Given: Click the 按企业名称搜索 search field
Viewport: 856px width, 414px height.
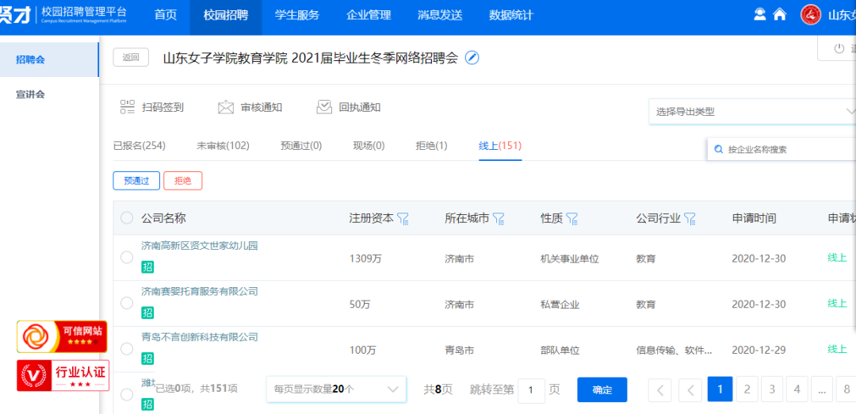Looking at the screenshot, I should tap(785, 149).
